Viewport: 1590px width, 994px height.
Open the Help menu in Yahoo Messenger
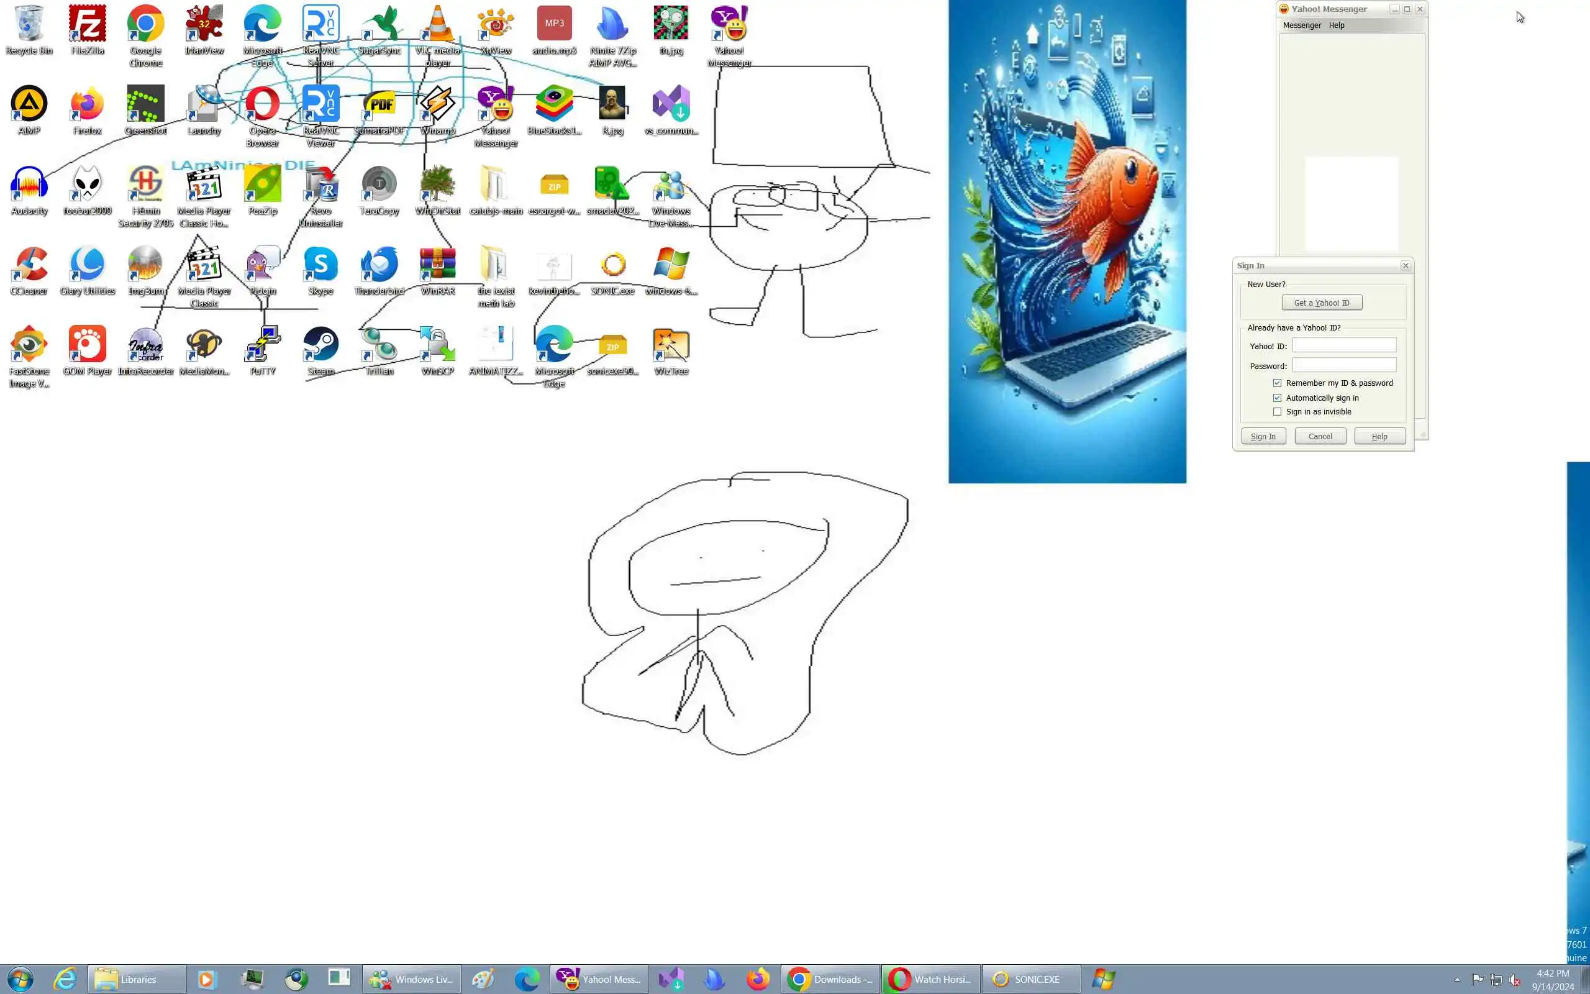point(1337,25)
